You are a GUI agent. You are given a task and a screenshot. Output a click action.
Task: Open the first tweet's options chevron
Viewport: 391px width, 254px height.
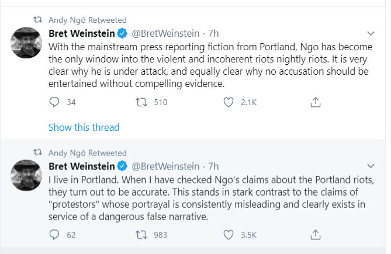(x=370, y=33)
